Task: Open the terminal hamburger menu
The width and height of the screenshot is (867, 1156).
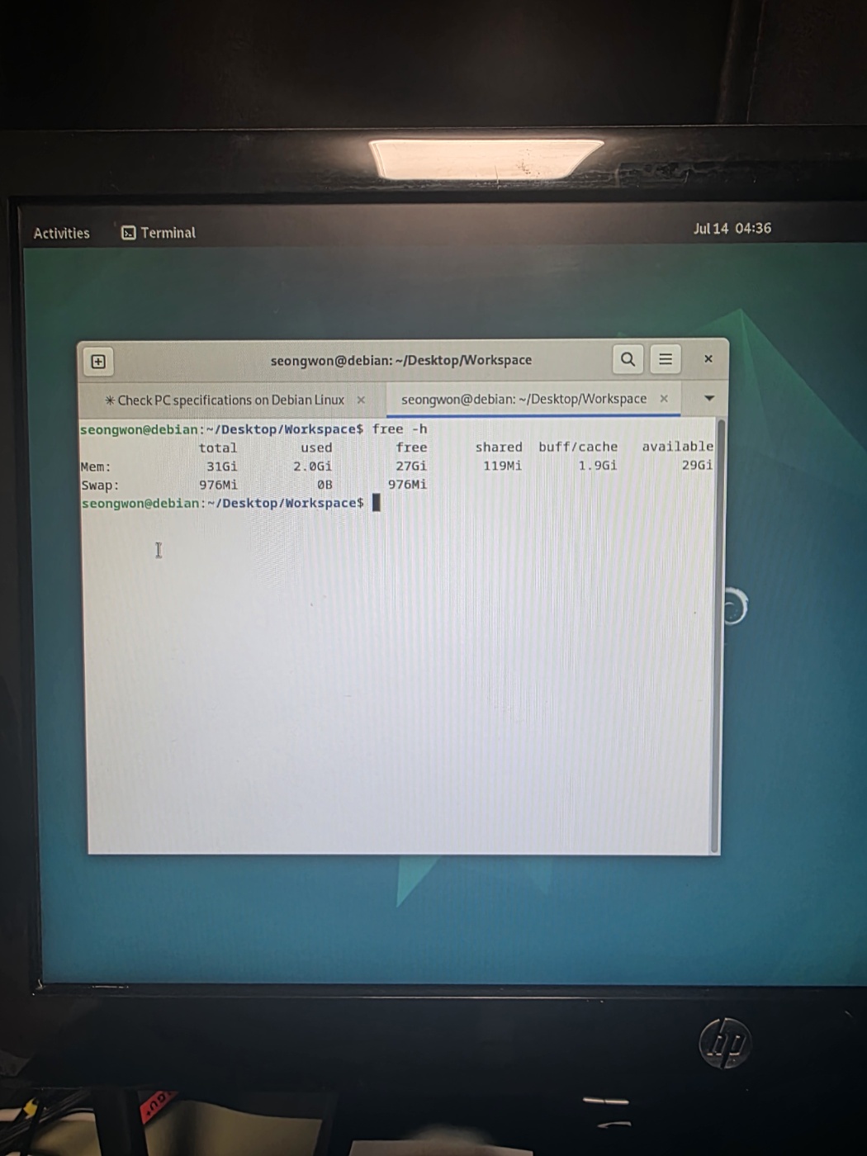Action: pos(666,359)
